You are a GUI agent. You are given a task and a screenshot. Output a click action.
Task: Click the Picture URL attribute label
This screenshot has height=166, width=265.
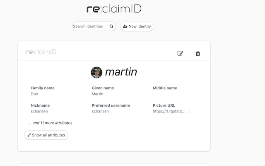pyautogui.click(x=164, y=105)
